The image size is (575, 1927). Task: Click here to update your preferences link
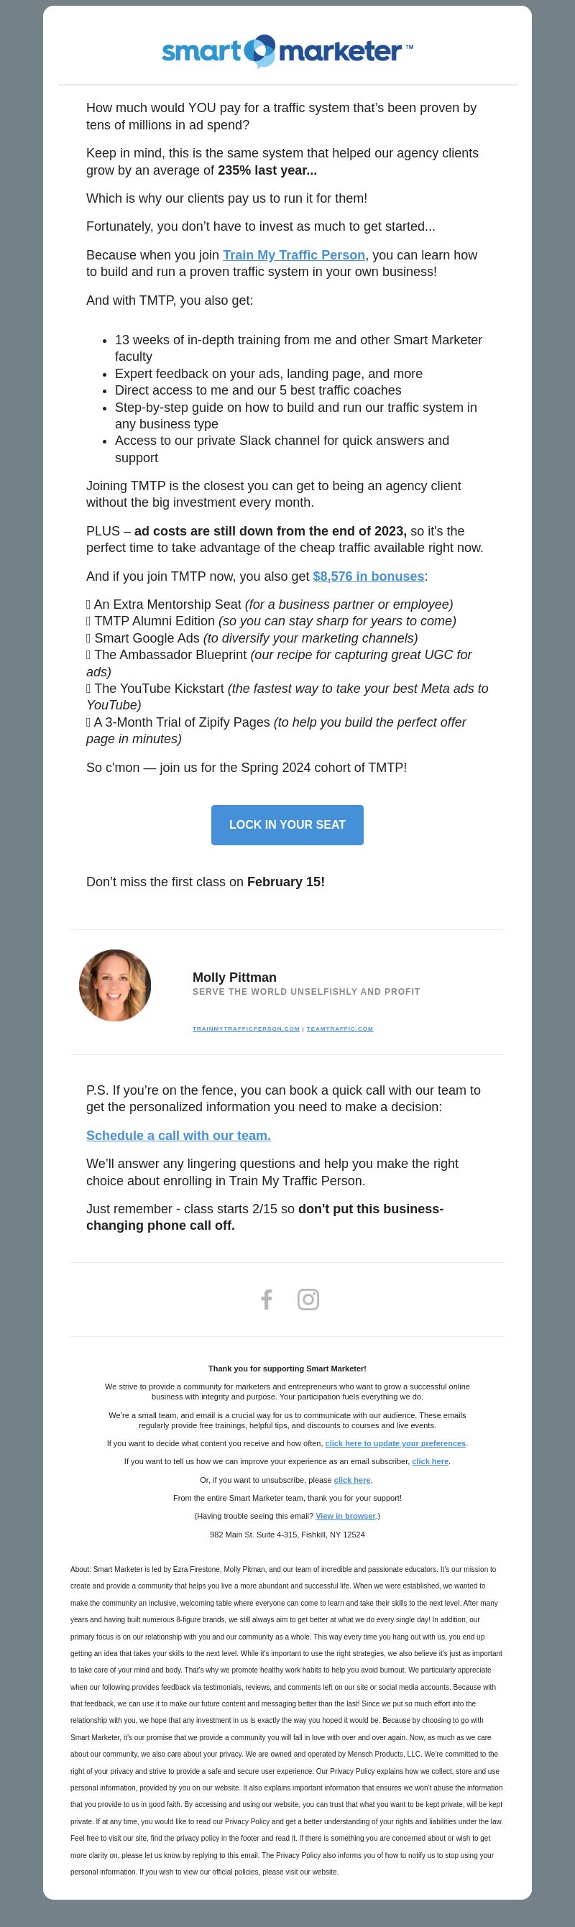395,1443
